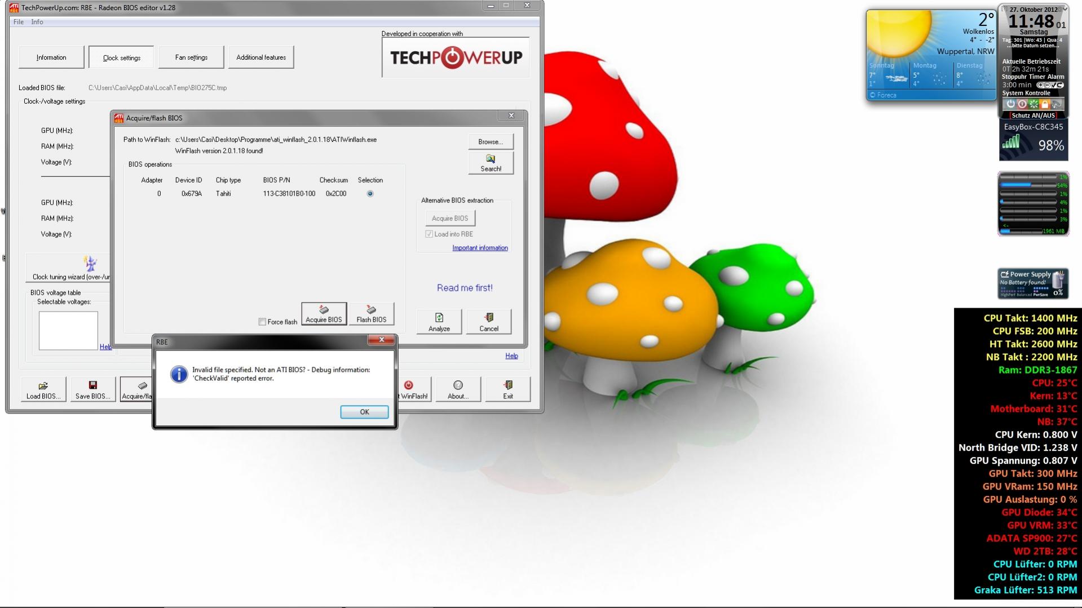Click Browse for WinFlash path

pos(491,141)
